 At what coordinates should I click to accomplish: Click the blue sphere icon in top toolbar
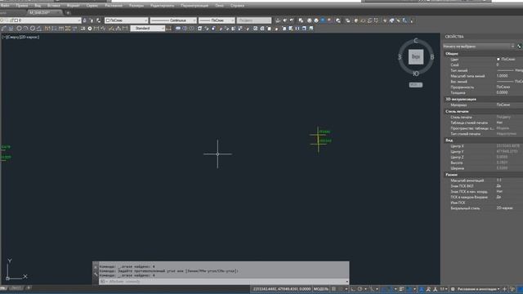[323, 20]
